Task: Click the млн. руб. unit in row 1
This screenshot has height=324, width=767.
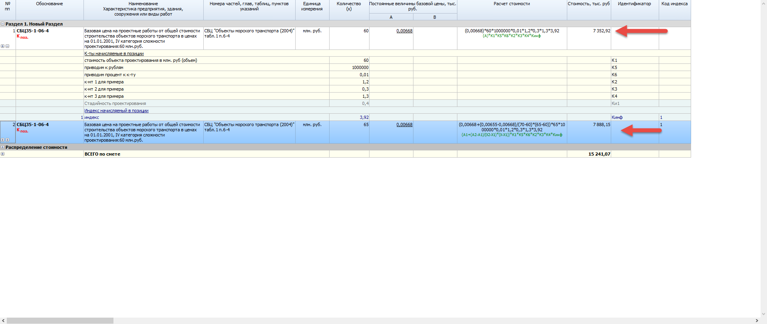Action: point(312,31)
